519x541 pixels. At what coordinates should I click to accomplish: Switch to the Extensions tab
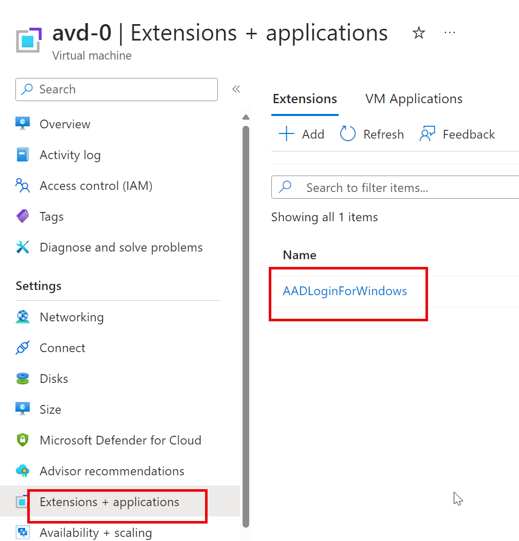305,99
